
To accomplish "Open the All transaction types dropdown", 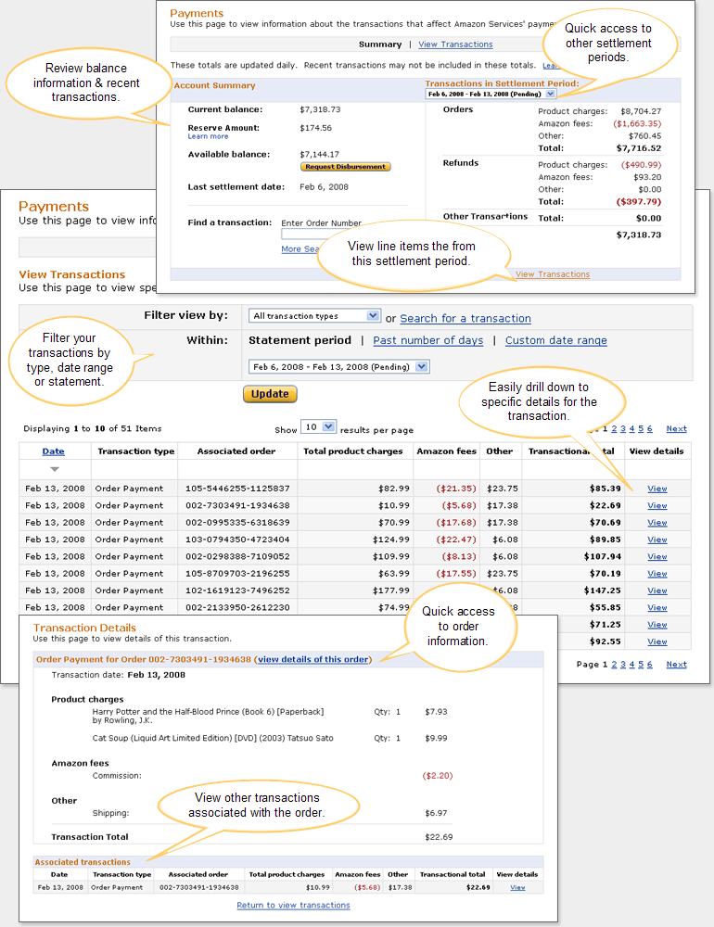I will coord(314,316).
